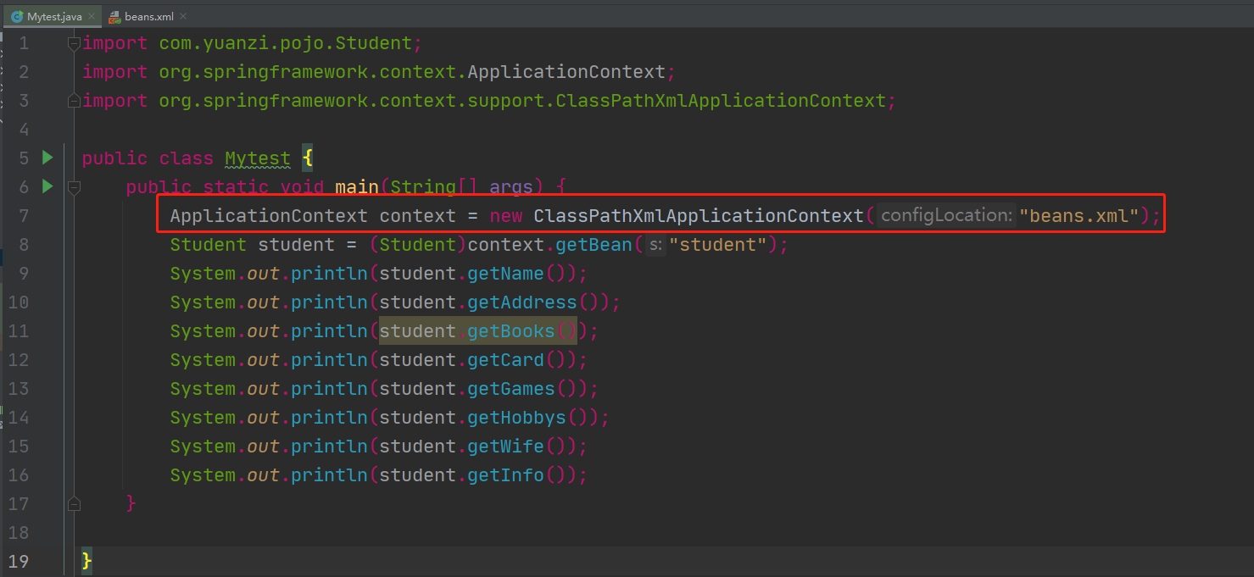Click the "beans.xml" string literal
The width and height of the screenshot is (1254, 577).
point(1078,216)
